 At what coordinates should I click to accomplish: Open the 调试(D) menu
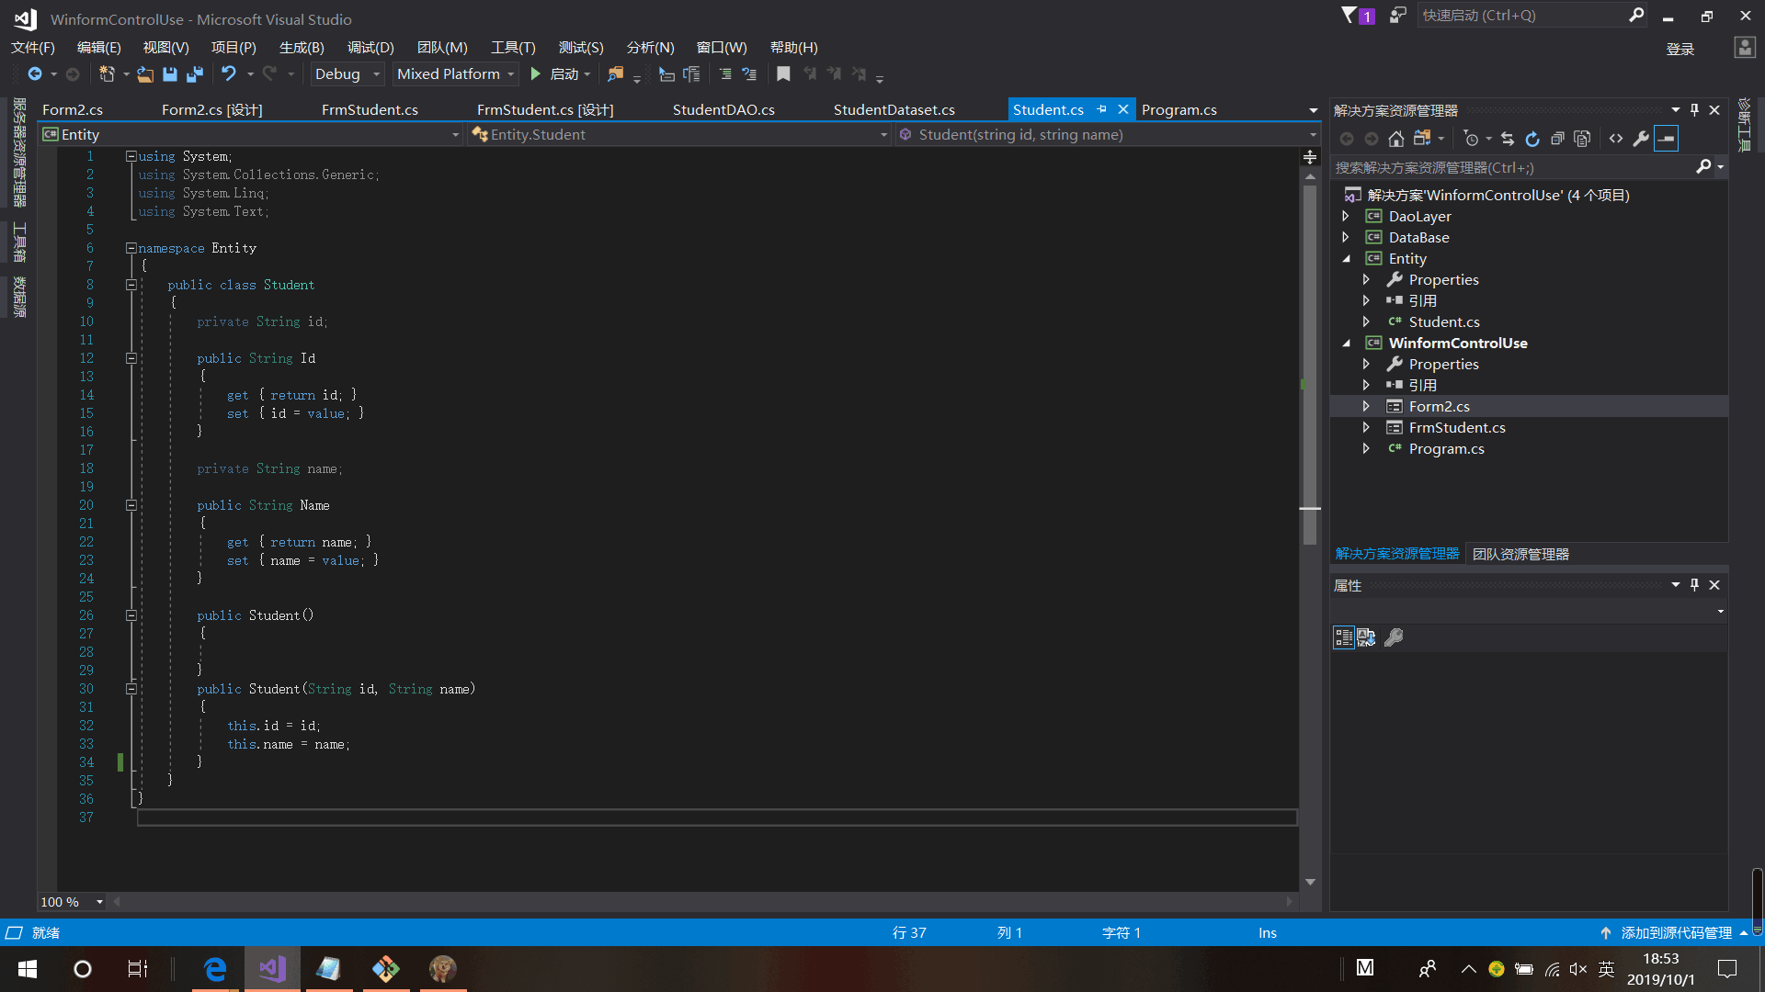pos(370,47)
